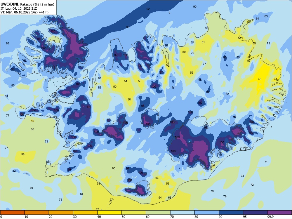Click the 80–90 medium blue legend swatch
The image size is (292, 219).
206,213
